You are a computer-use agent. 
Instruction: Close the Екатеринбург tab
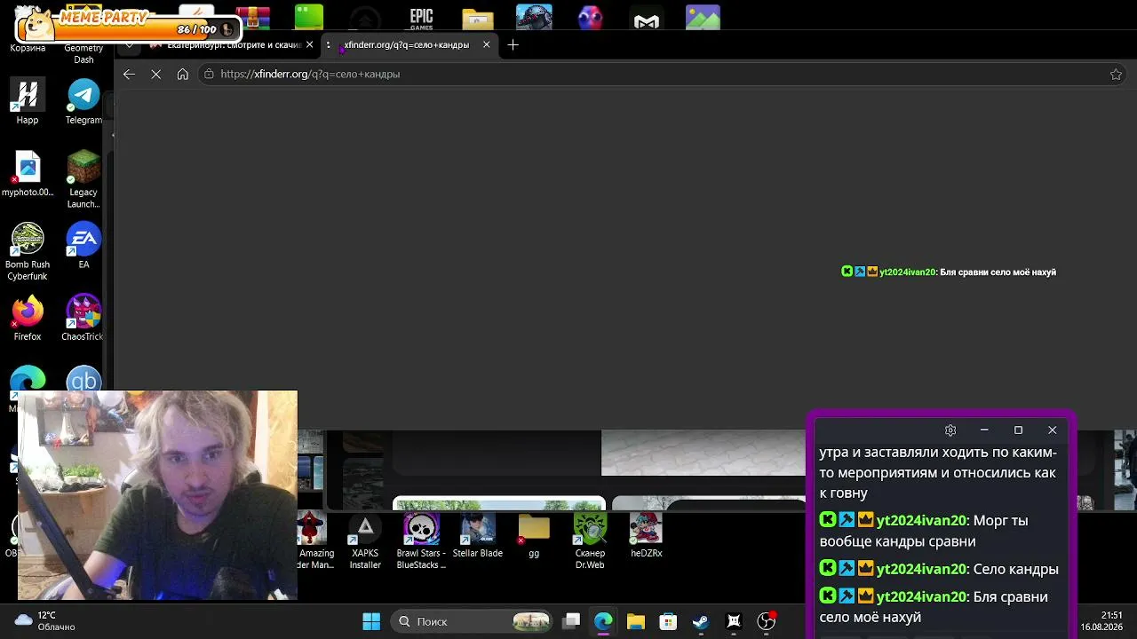[309, 44]
